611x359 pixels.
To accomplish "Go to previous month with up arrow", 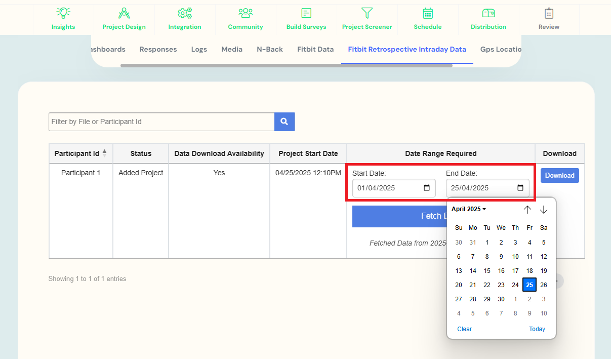I will (527, 209).
